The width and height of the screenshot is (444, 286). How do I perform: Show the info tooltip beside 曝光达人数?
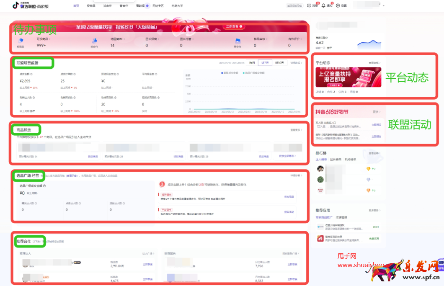36,204
